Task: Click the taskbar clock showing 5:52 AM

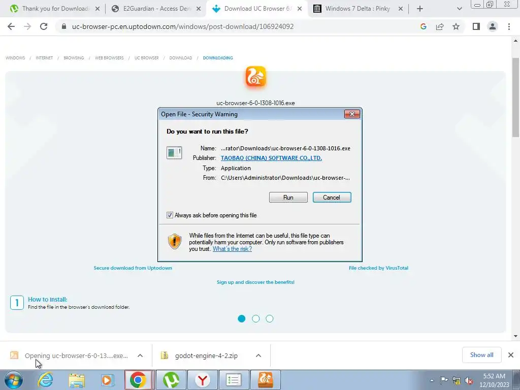Action: 494,380
